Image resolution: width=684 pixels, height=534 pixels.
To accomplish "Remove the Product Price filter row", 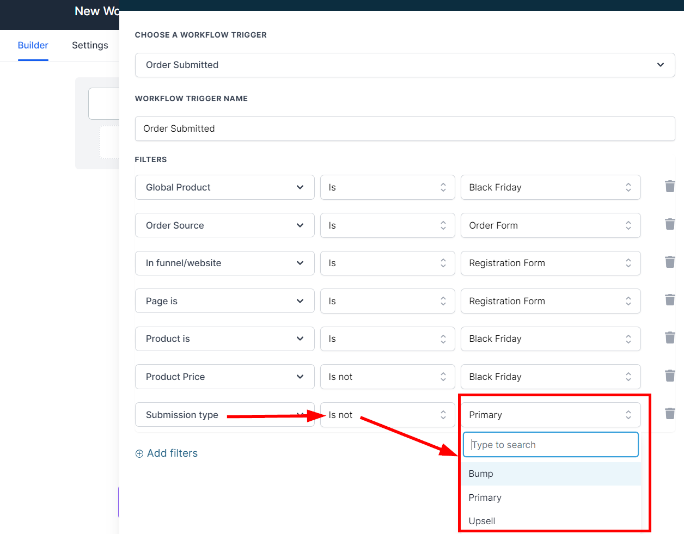I will [x=670, y=376].
